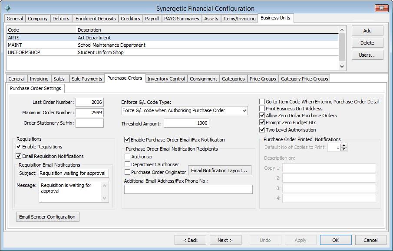Click the Maximum Order Number field

(90, 113)
